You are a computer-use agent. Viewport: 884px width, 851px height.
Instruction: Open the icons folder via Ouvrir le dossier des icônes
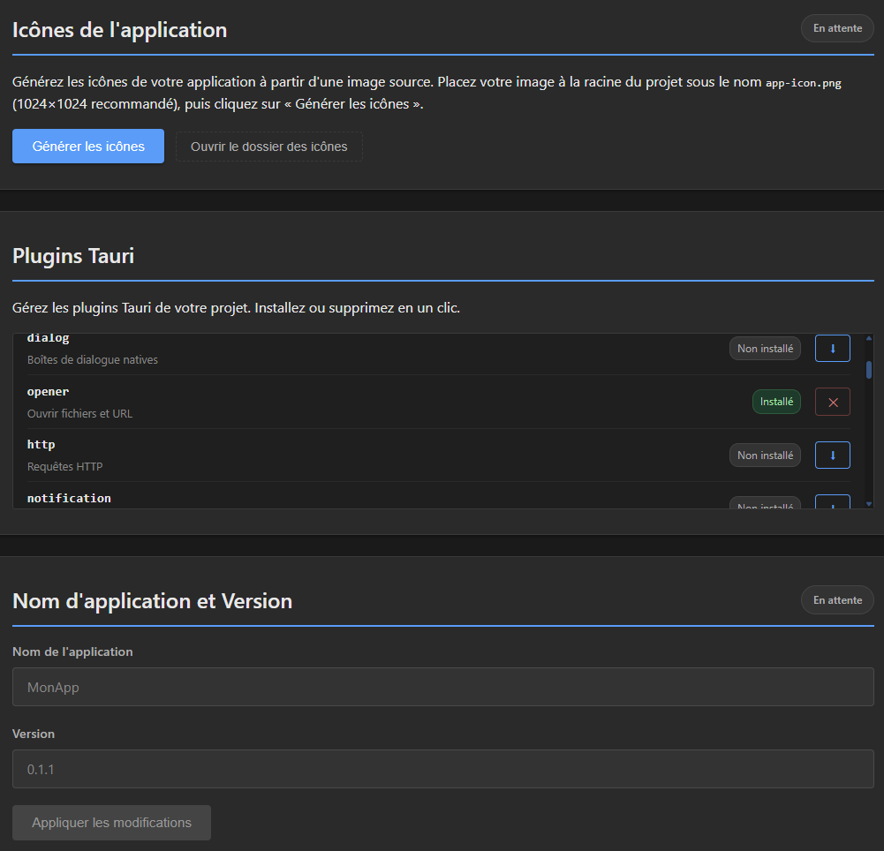[x=269, y=147]
